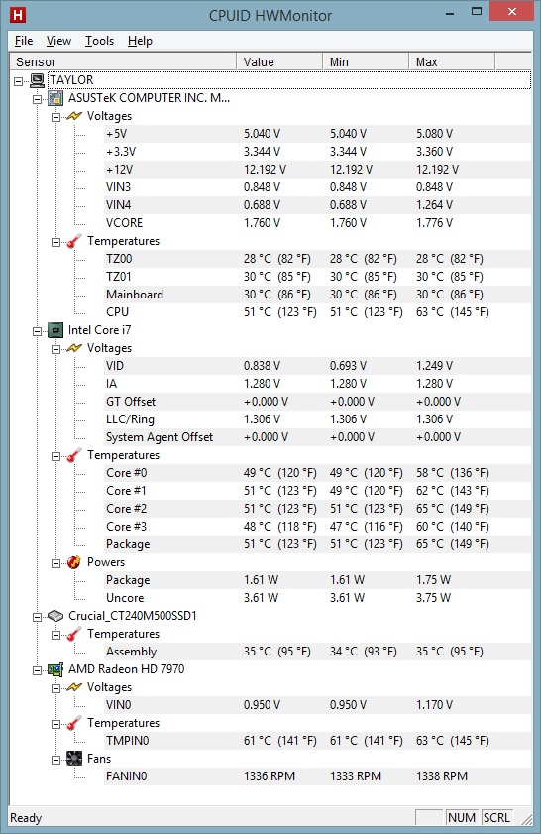Collapse the Crucial_CT240M500SSD1 node
541x834 pixels.
coord(38,617)
